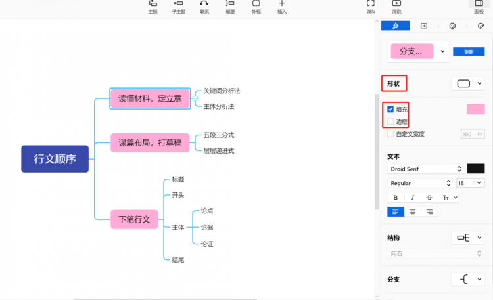Viewport: 493px width, 300px height.
Task: Select the 论点 subtopic
Action: (x=207, y=211)
